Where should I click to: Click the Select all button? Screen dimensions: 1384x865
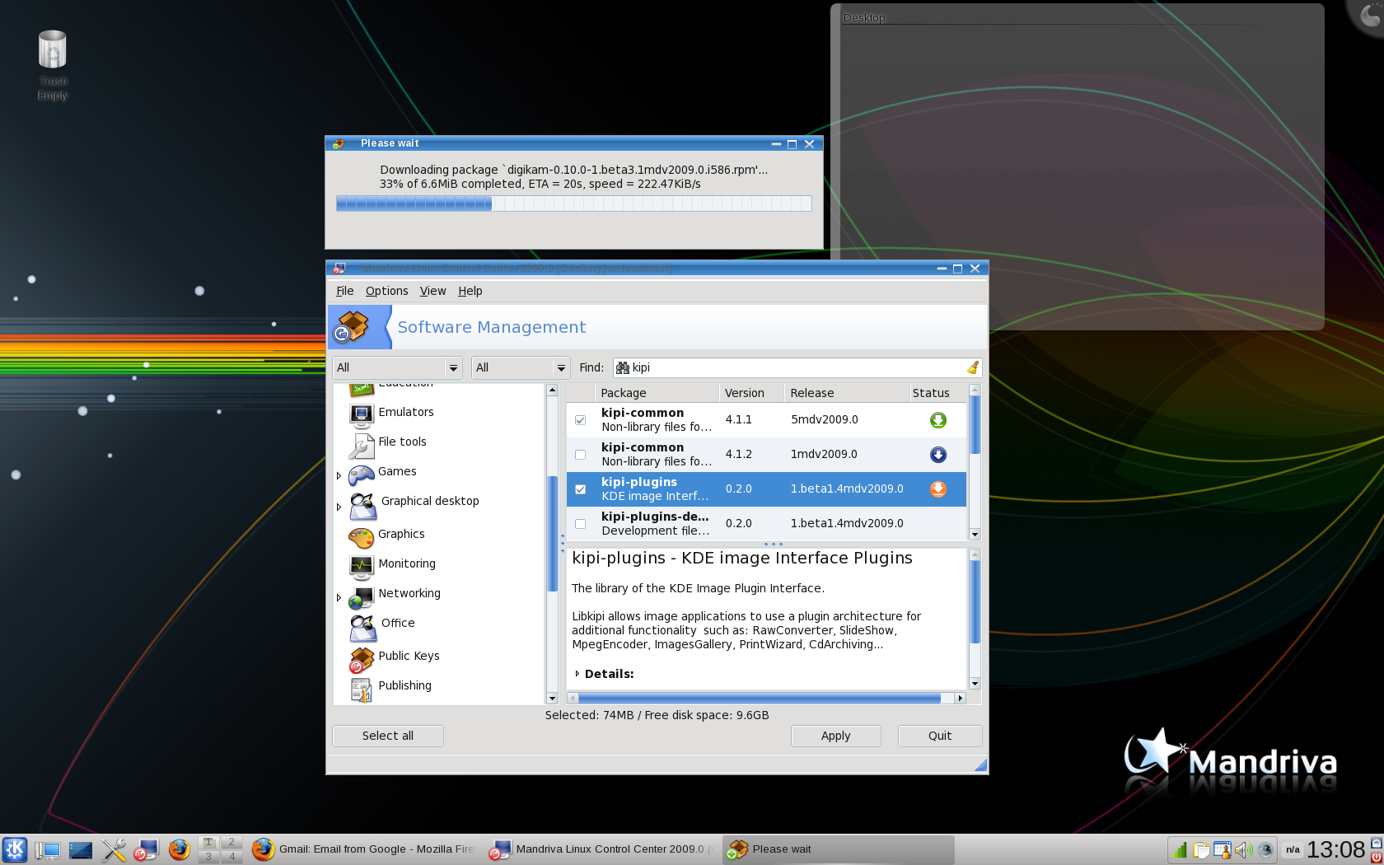(388, 736)
